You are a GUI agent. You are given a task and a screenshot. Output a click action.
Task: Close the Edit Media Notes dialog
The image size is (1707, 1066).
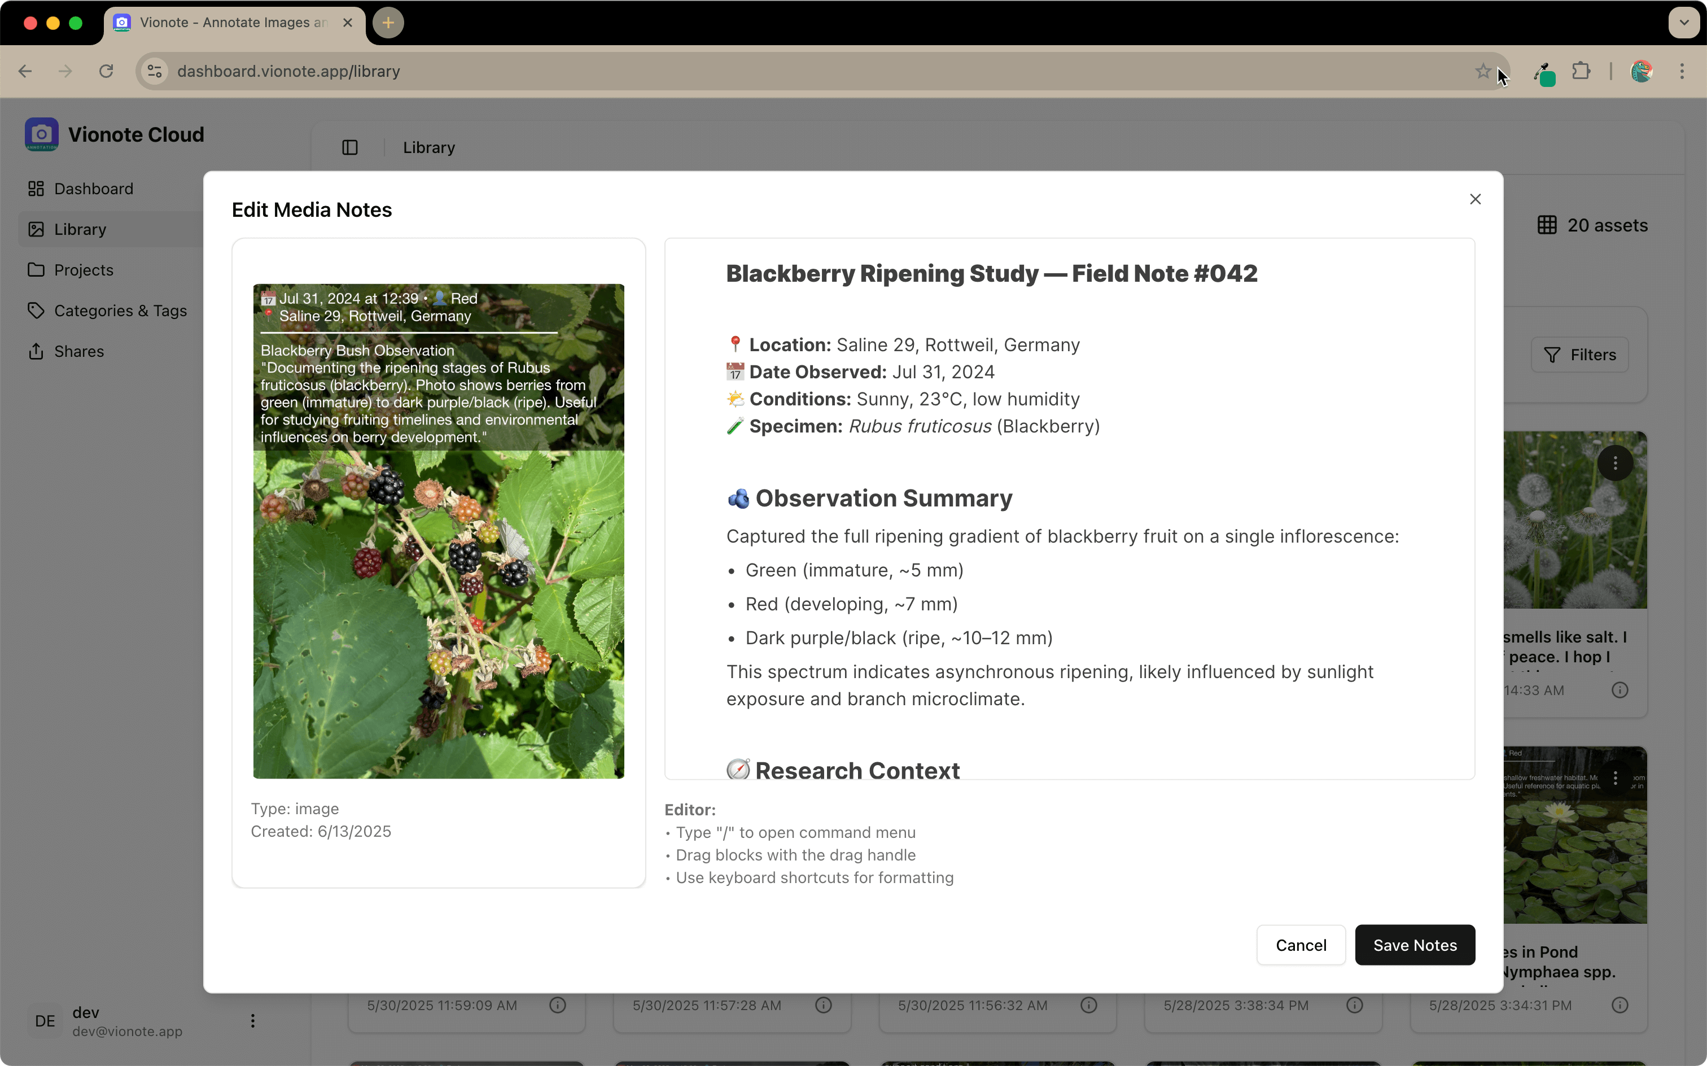[1475, 199]
